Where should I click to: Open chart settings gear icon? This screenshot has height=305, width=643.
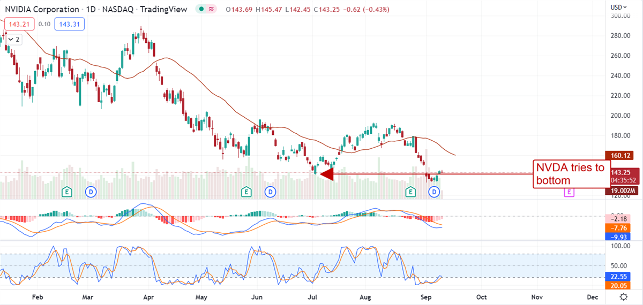coord(623,296)
